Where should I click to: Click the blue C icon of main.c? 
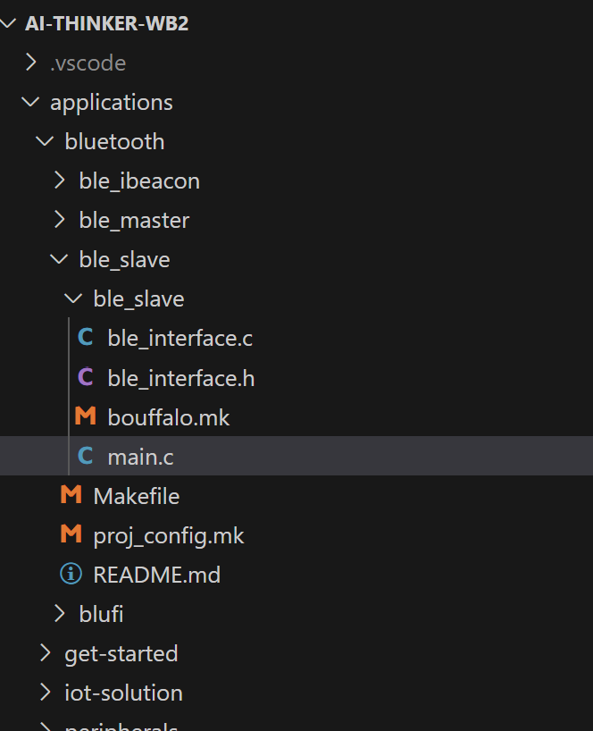(85, 456)
